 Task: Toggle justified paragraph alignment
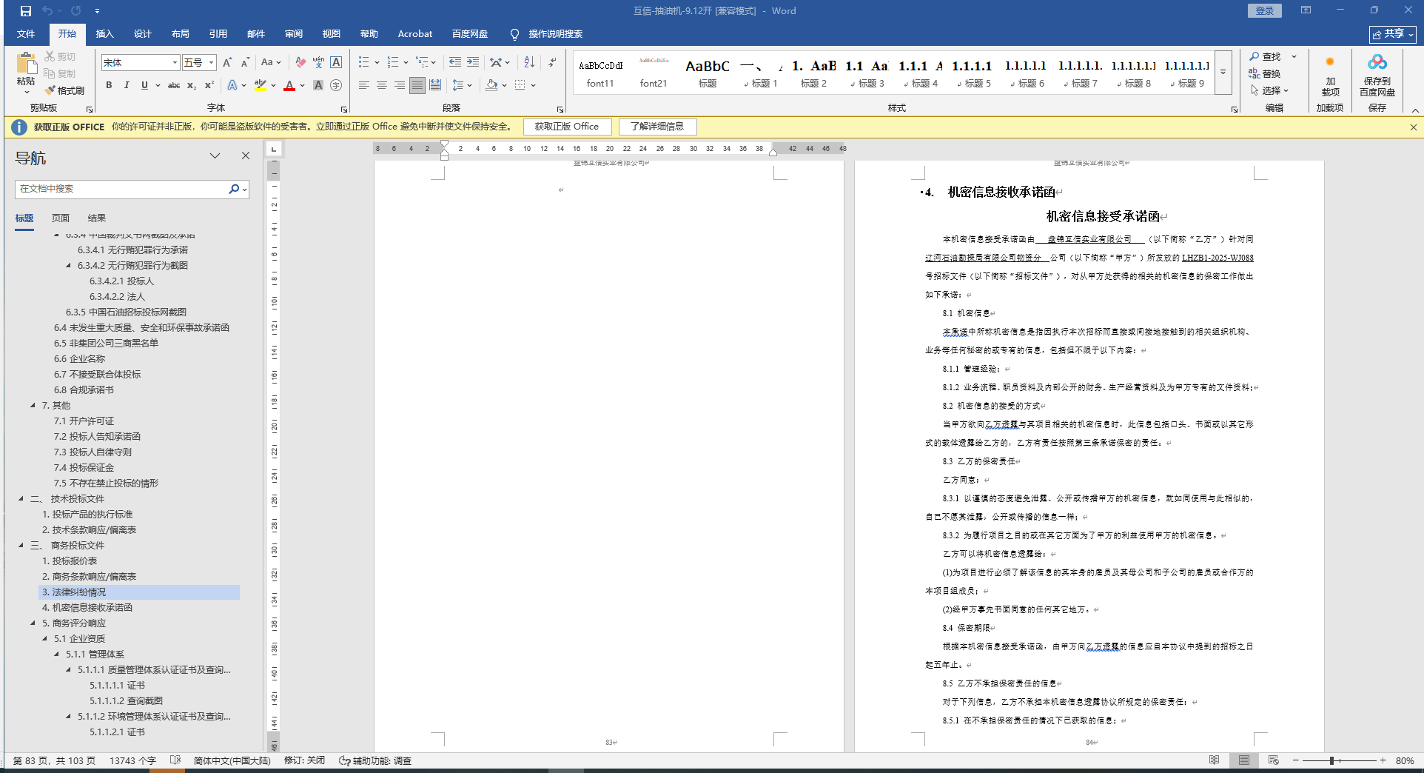pos(417,85)
